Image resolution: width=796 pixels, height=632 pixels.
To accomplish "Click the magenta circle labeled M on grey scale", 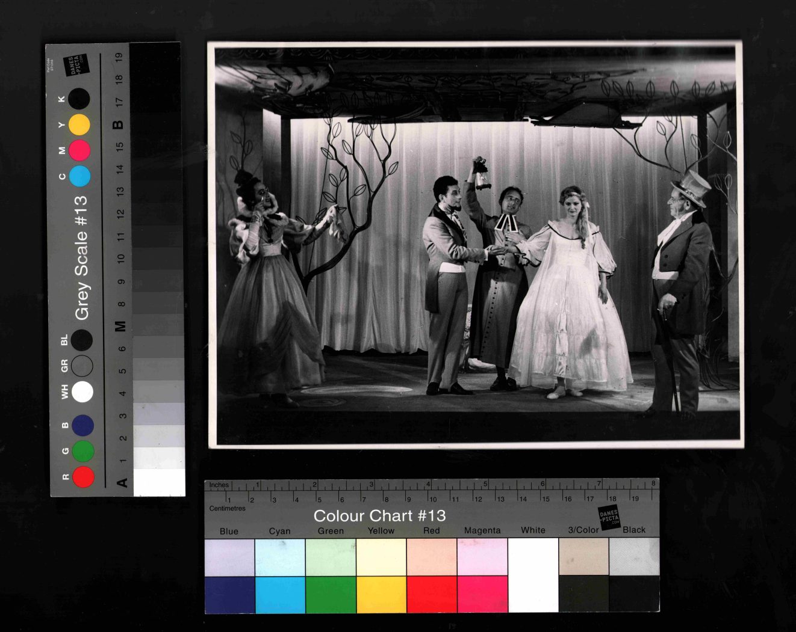I will (x=79, y=150).
